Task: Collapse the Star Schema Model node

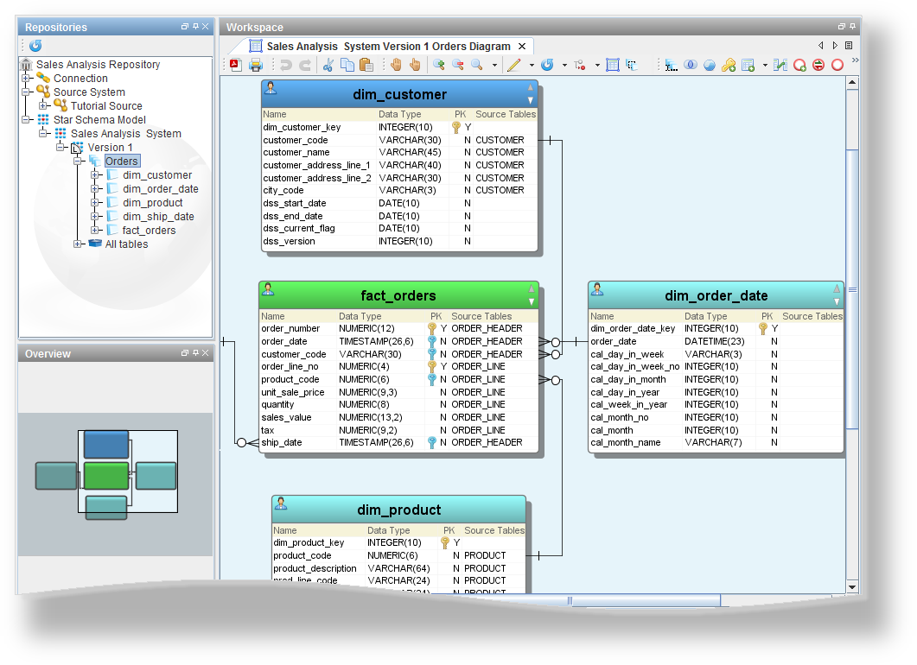Action: click(26, 120)
